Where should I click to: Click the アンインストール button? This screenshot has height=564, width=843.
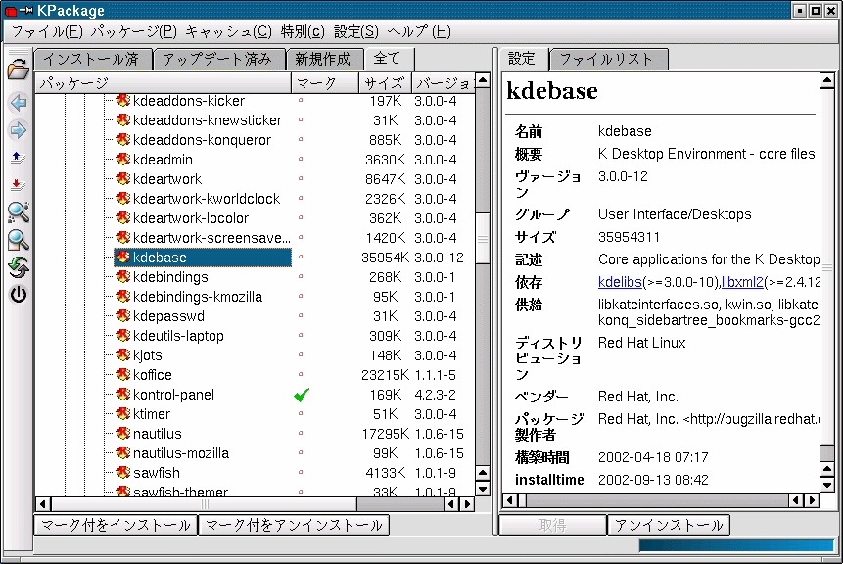[669, 525]
